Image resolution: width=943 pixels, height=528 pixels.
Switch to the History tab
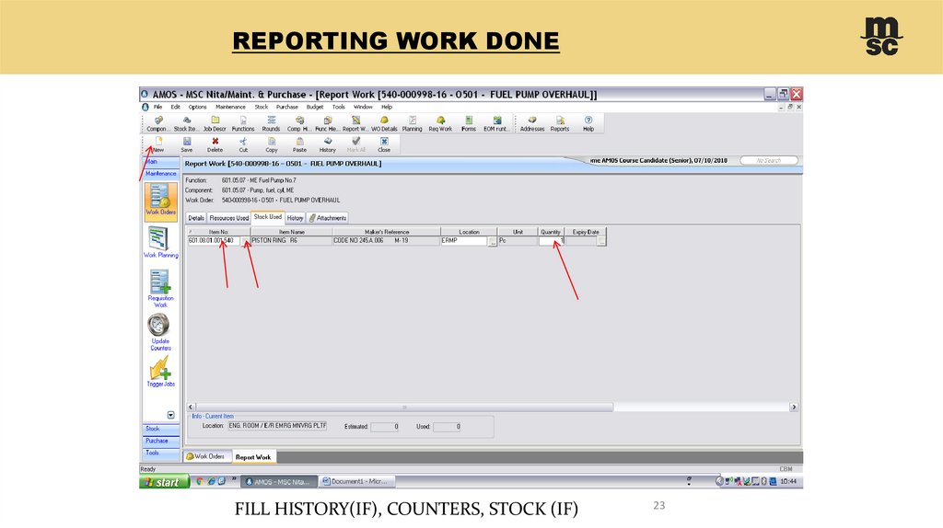[x=295, y=218]
